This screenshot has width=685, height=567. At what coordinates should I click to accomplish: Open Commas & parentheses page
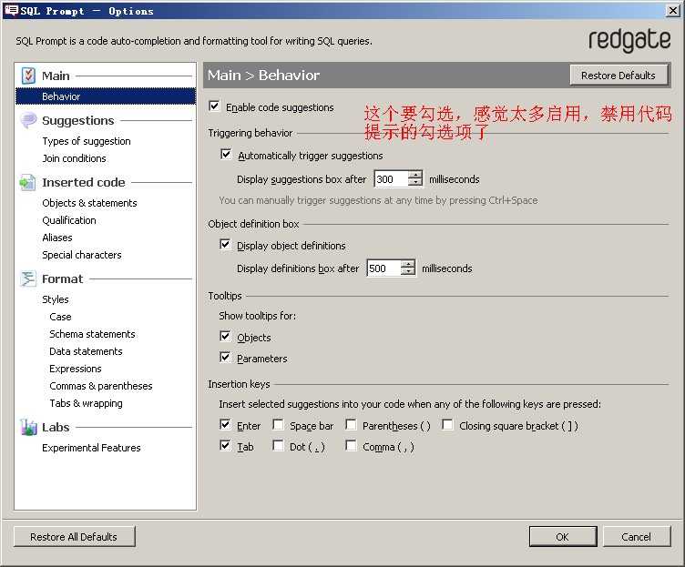coord(101,386)
